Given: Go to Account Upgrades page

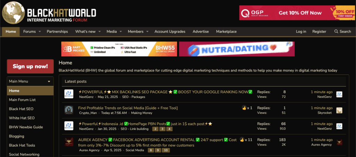Looking at the screenshot, I should coord(170,31).
